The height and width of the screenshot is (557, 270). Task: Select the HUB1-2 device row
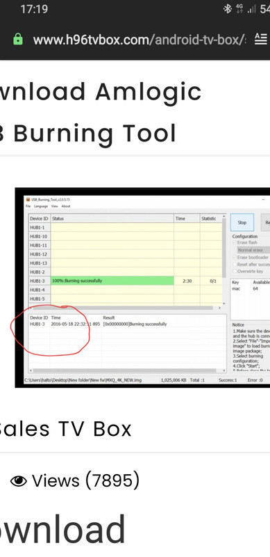click(126, 272)
